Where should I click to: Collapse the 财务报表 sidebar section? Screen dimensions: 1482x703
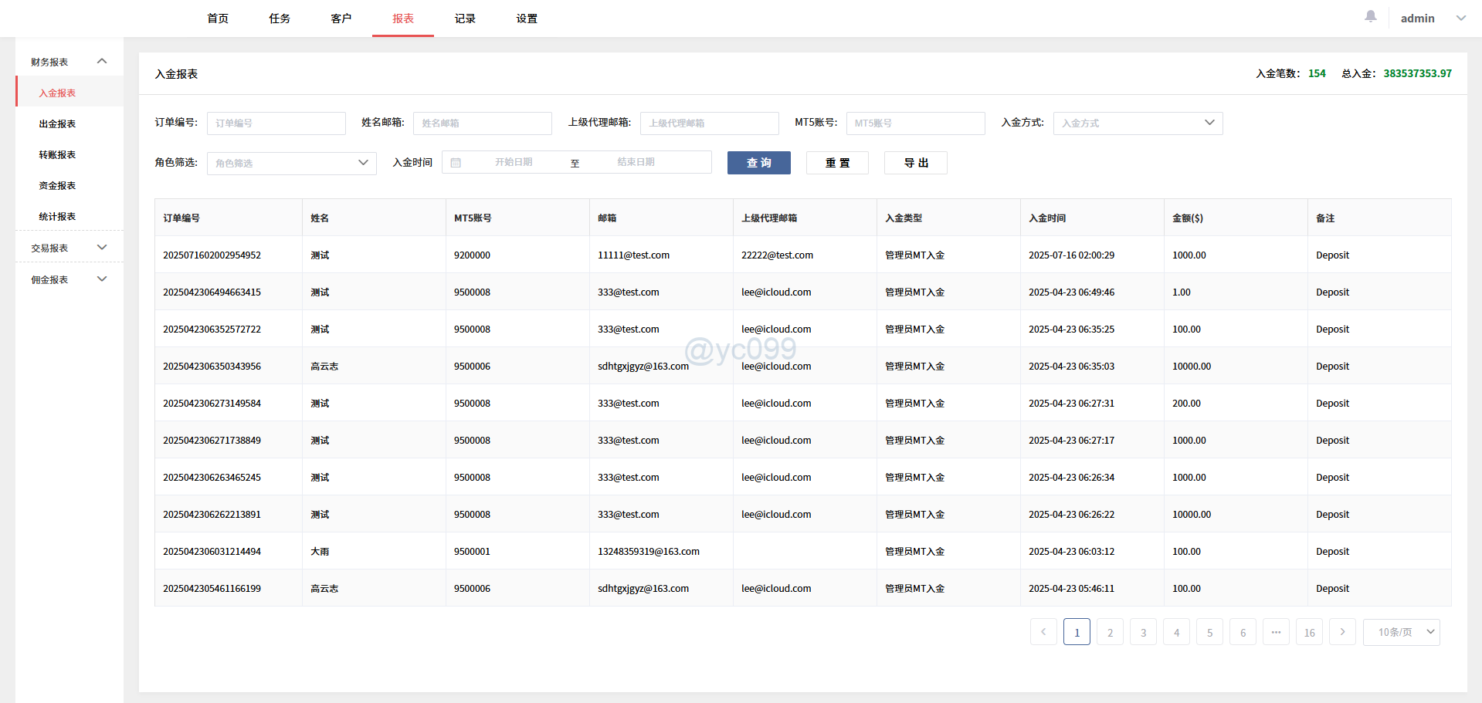[x=101, y=60]
